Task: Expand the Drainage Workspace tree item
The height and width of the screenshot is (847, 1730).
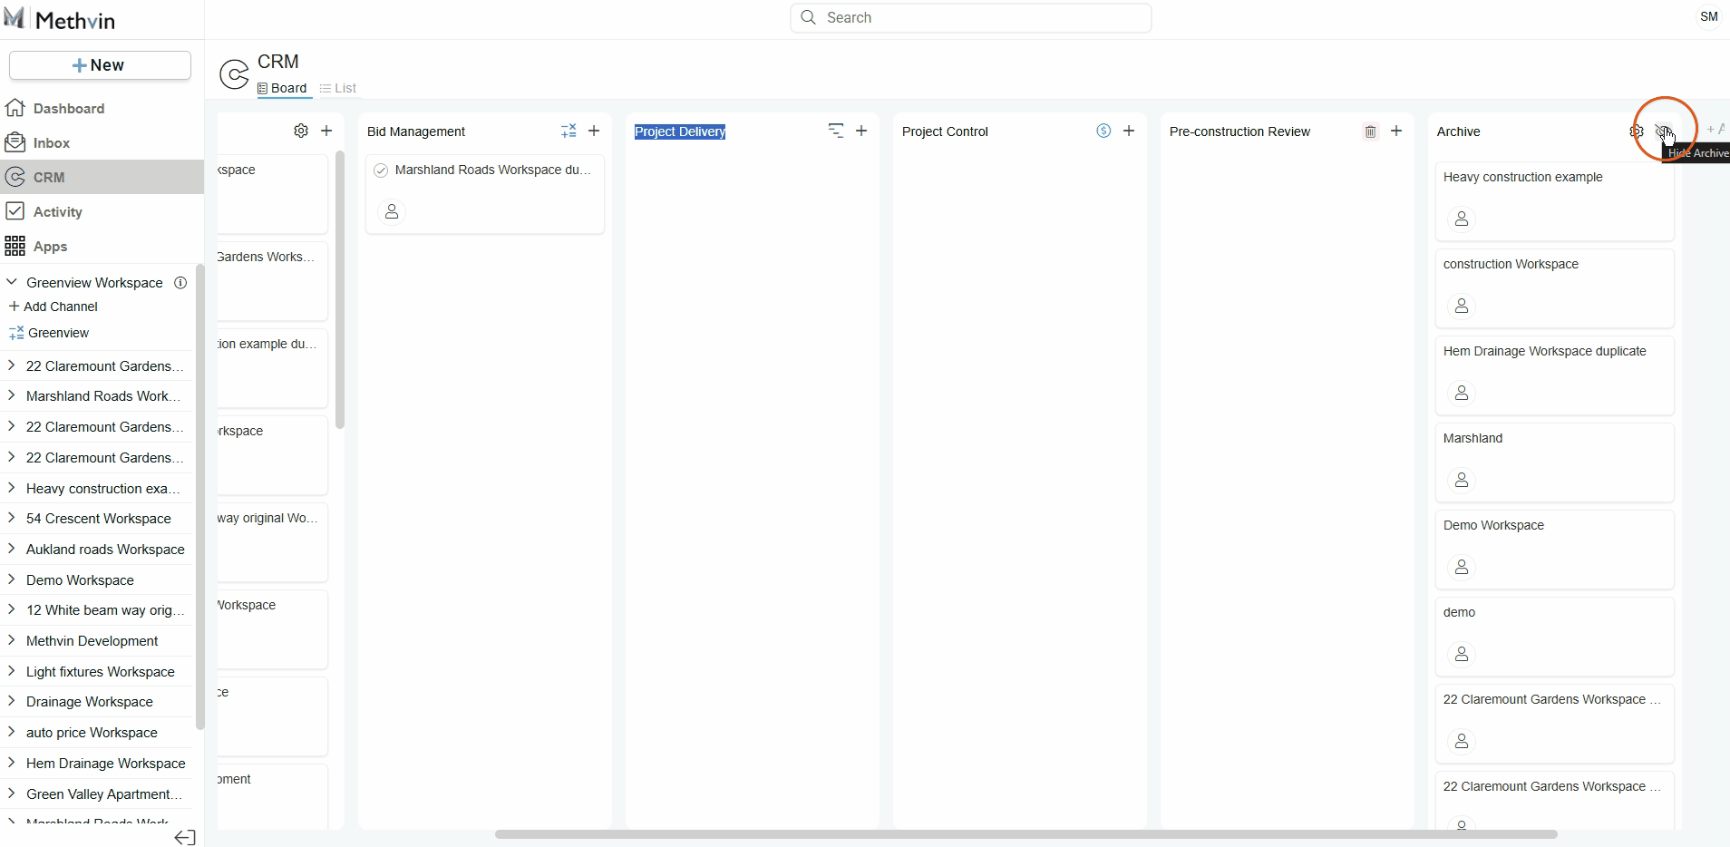Action: [11, 702]
